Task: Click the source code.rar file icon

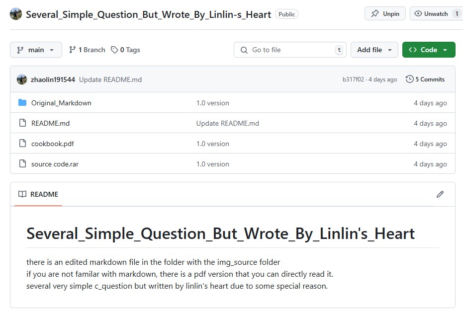Action: 22,164
